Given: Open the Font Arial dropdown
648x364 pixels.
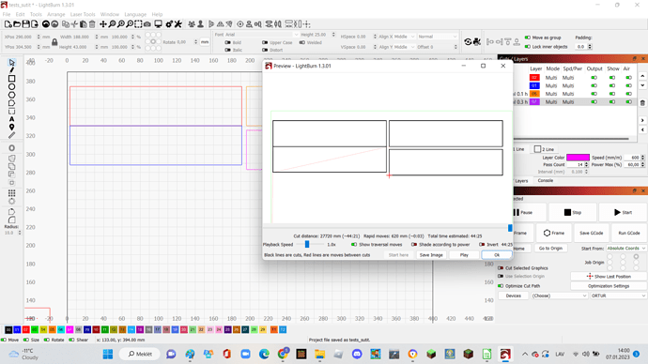Looking at the screenshot, I should (x=261, y=35).
